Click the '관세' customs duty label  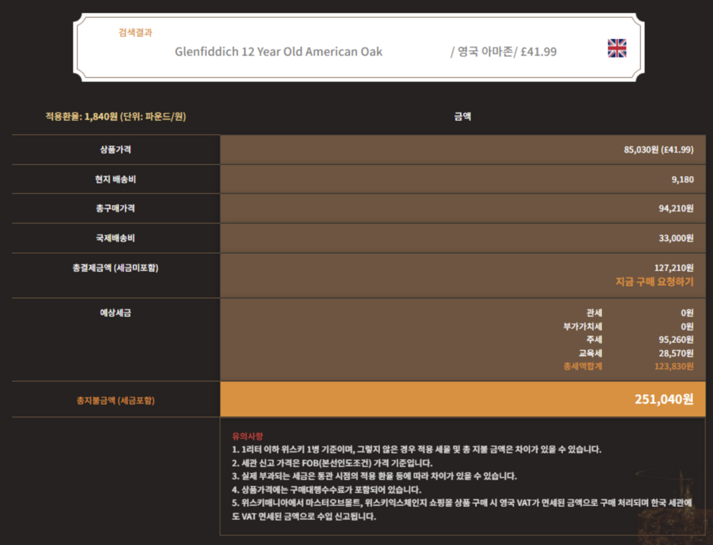pos(594,312)
